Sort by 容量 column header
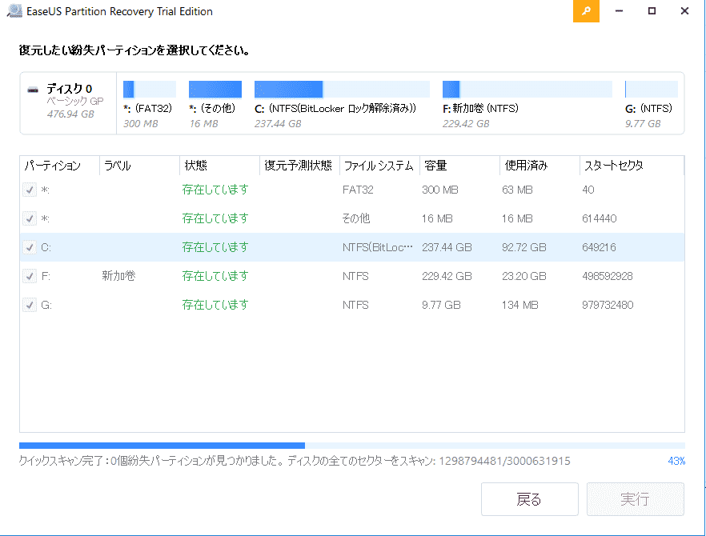Image resolution: width=706 pixels, height=536 pixels. [x=436, y=166]
